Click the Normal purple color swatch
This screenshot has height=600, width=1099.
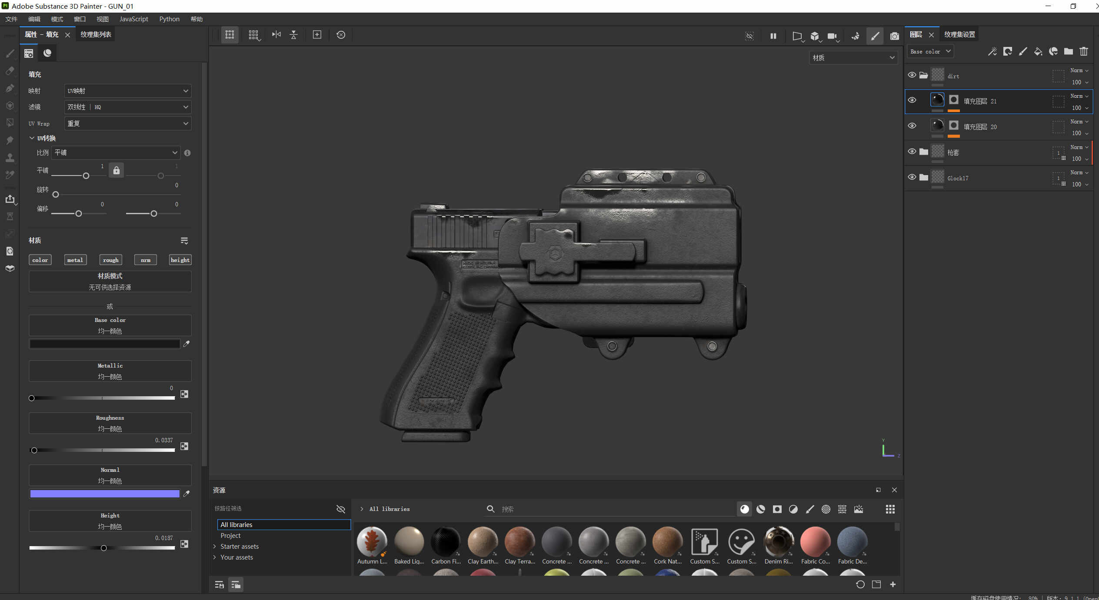[104, 494]
